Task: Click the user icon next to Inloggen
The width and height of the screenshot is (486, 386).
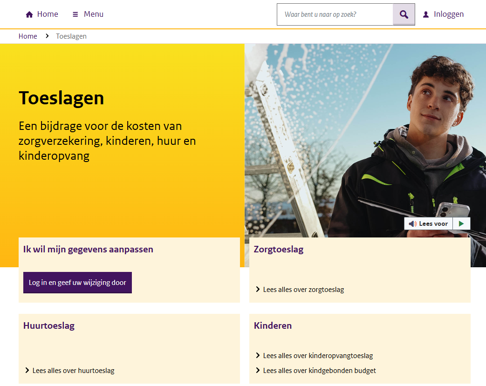Action: click(426, 14)
